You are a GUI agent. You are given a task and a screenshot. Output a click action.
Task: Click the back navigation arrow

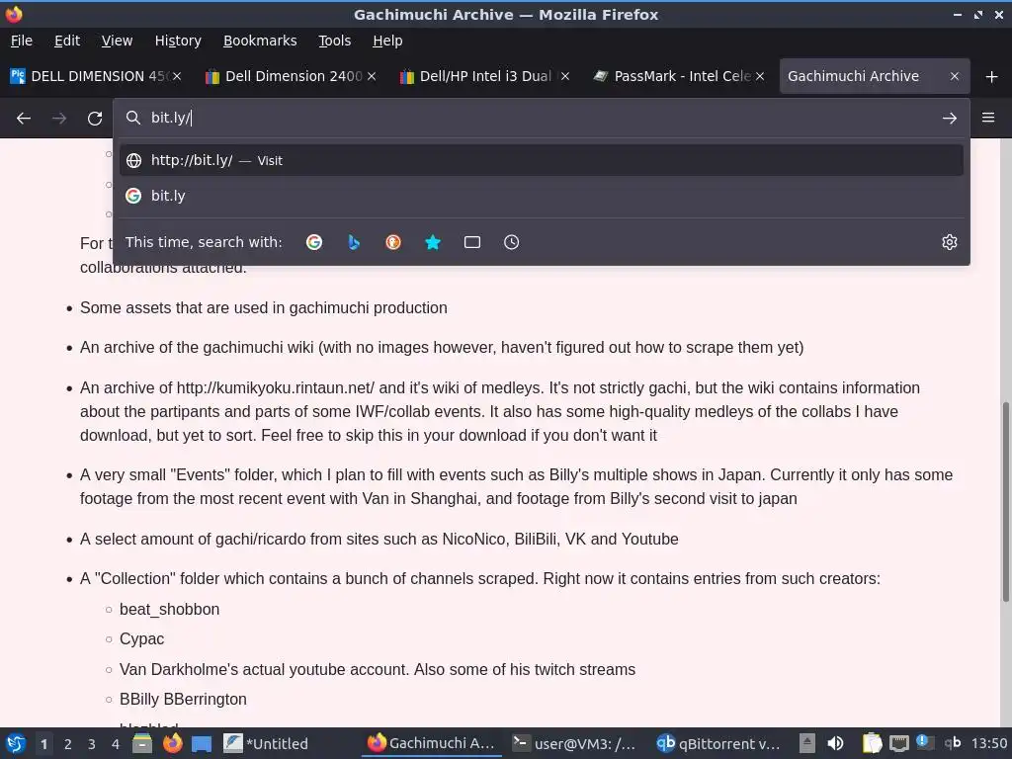click(24, 119)
